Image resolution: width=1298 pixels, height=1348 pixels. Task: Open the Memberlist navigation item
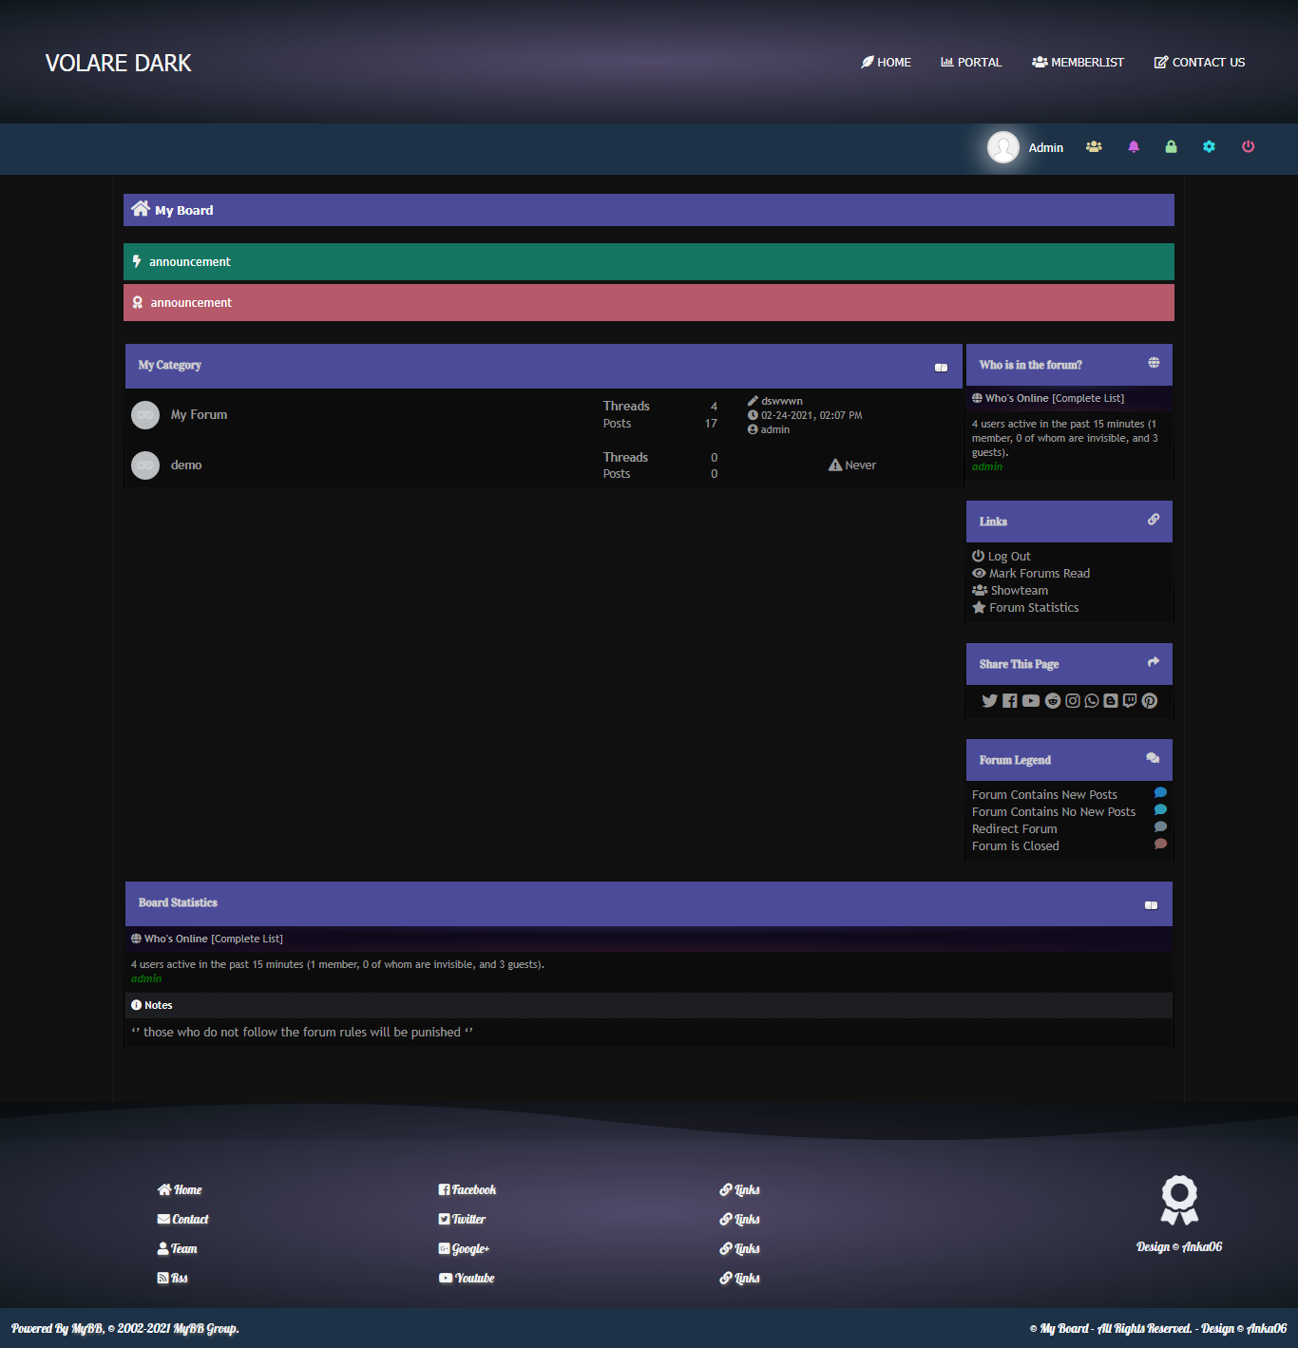coord(1078,63)
